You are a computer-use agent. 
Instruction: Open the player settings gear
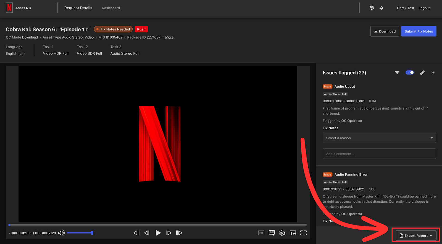[x=282, y=233]
